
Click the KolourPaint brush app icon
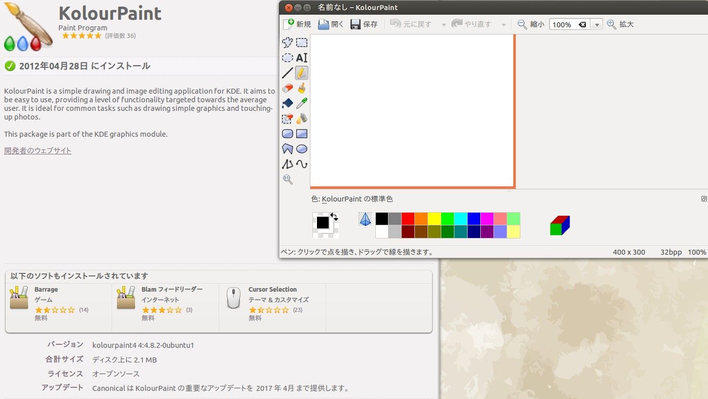coord(28,26)
